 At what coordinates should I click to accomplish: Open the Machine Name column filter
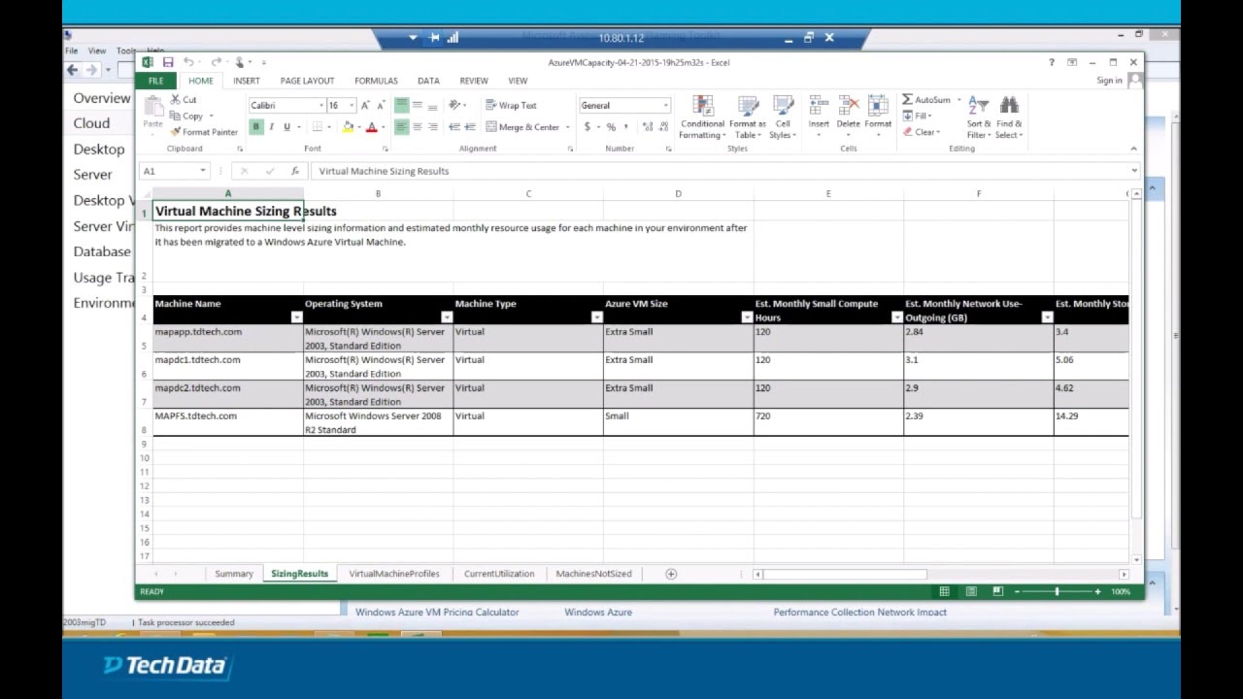[x=296, y=317]
